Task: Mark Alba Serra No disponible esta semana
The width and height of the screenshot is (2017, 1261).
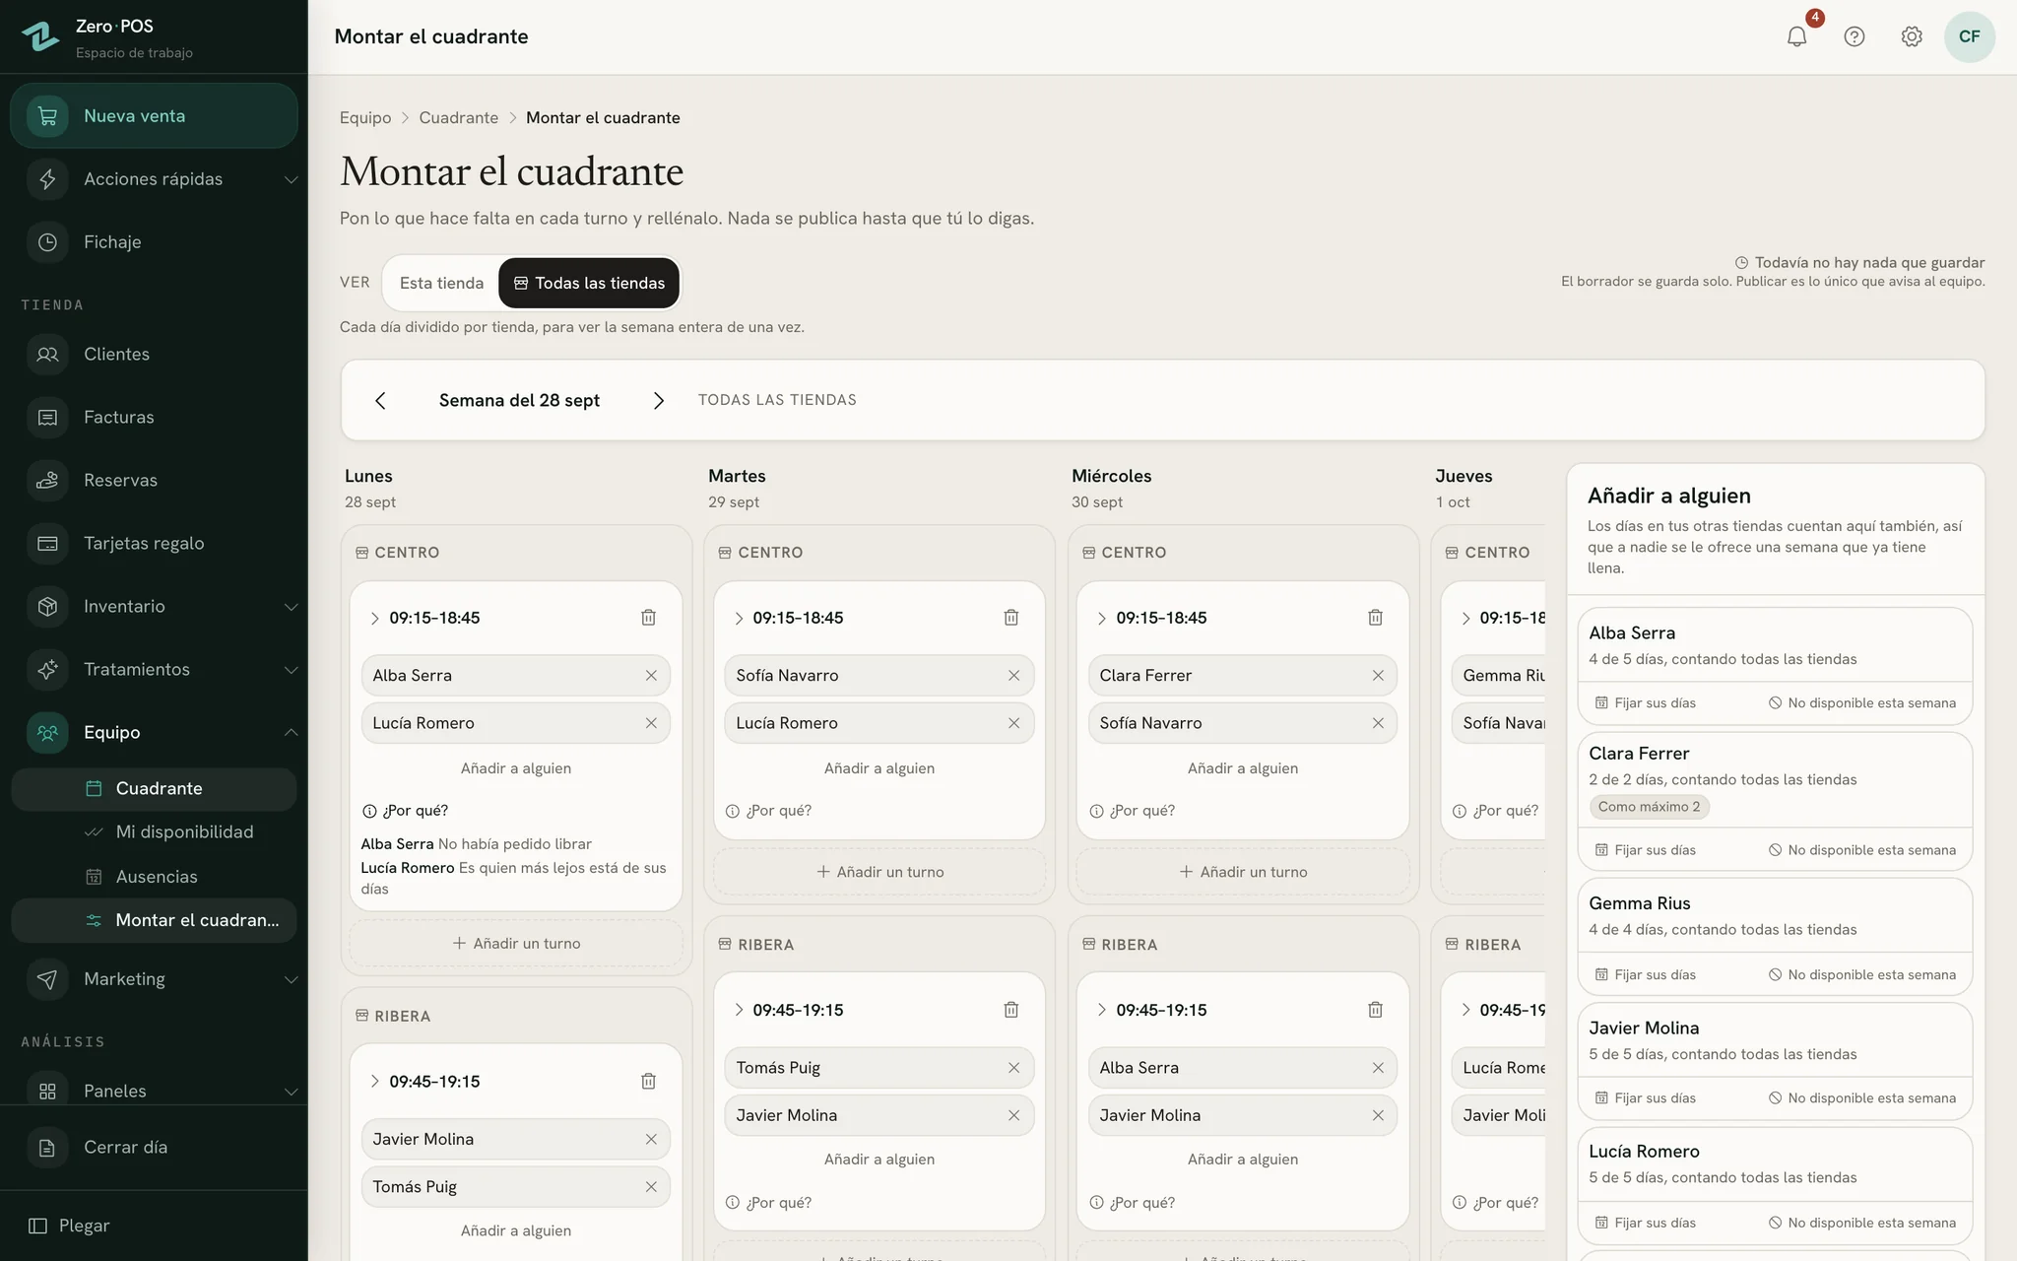Action: pos(1861,703)
